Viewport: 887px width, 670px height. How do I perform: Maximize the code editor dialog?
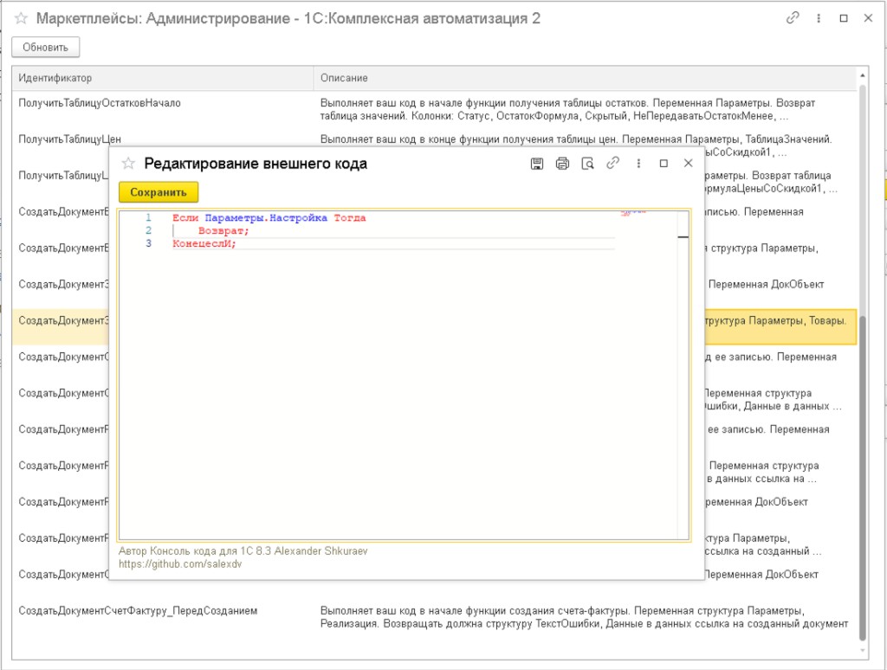[x=664, y=164]
